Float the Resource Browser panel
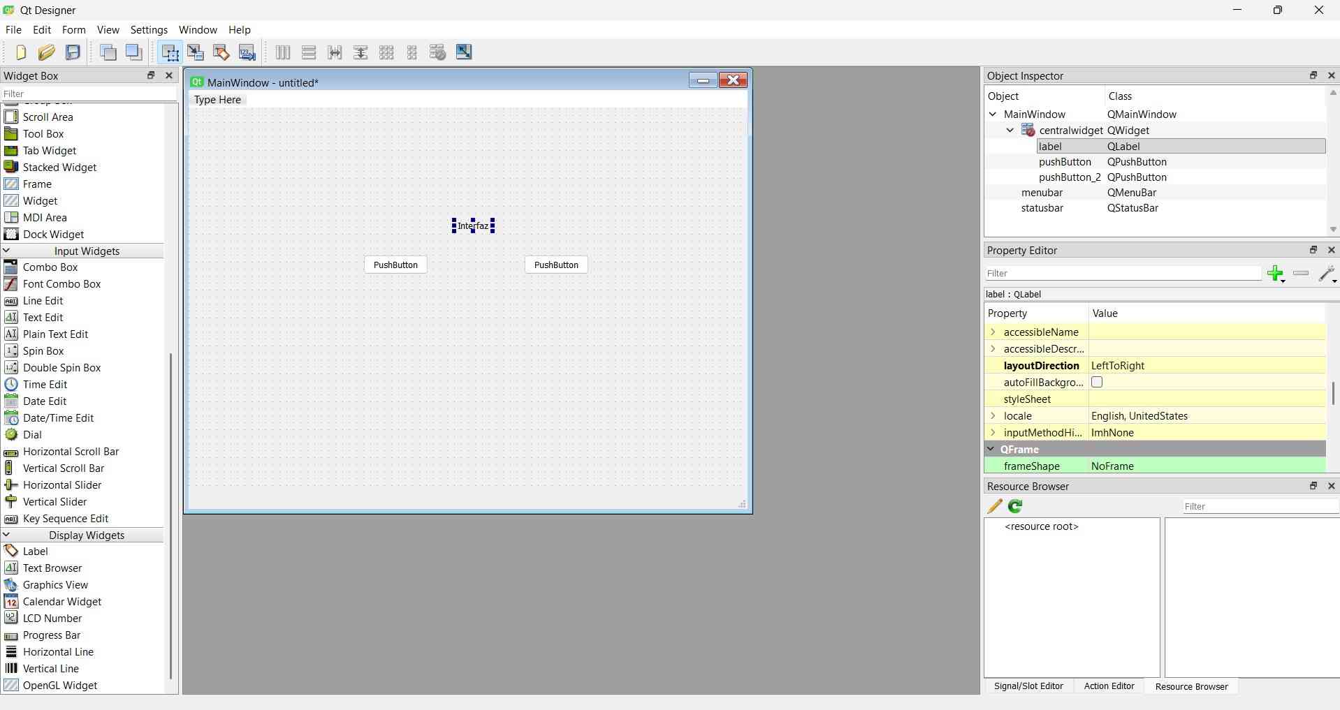The width and height of the screenshot is (1340, 710). [x=1313, y=486]
